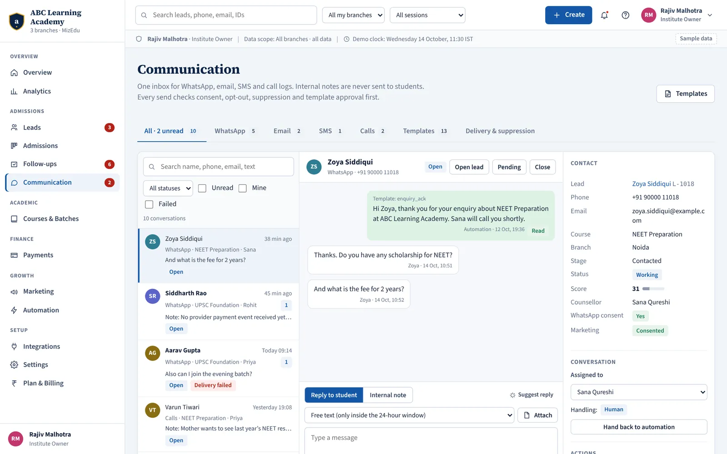Click the lead score progress bar
This screenshot has height=454, width=727.
pos(653,289)
